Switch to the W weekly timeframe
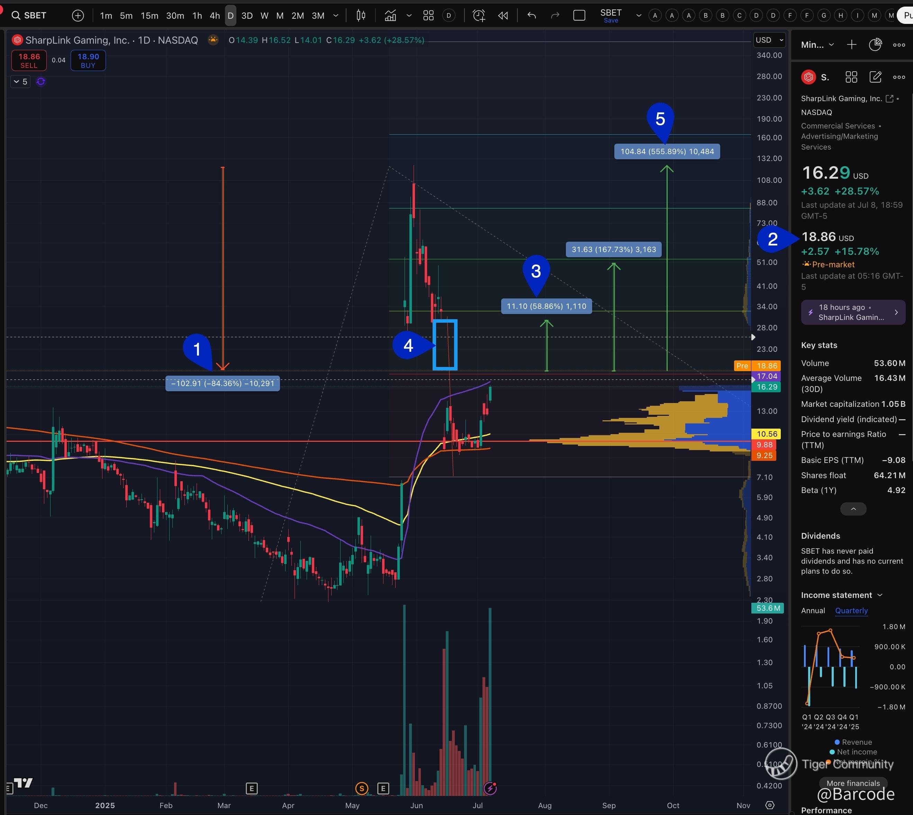The height and width of the screenshot is (815, 913). (x=264, y=16)
